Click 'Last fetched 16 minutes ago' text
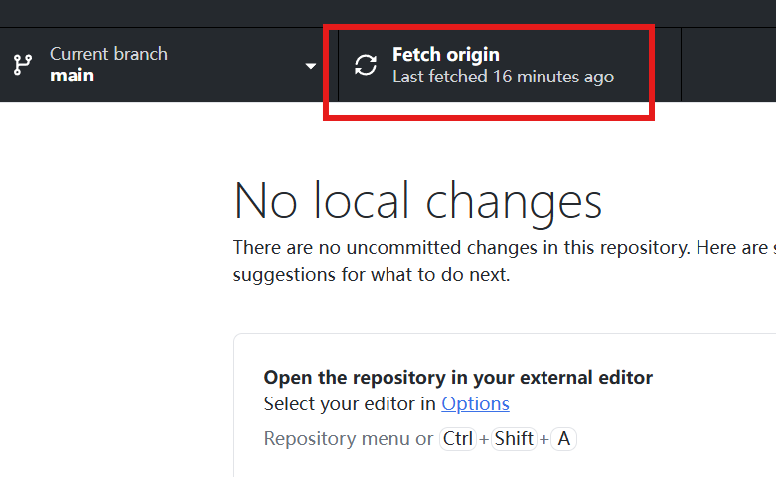 click(x=503, y=77)
